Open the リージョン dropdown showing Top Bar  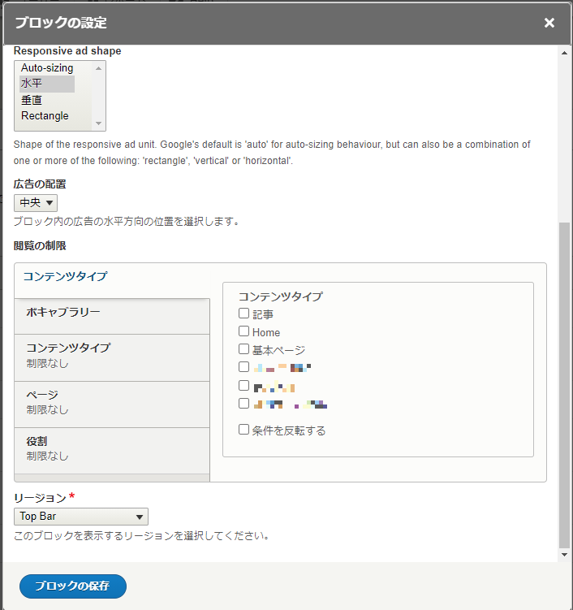[x=81, y=517]
